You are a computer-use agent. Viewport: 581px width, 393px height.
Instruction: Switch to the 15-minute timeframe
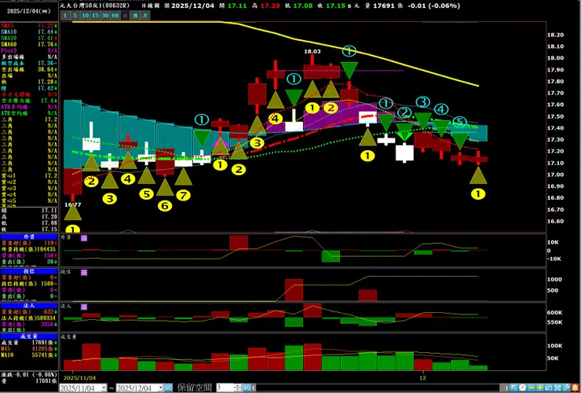click(95, 15)
